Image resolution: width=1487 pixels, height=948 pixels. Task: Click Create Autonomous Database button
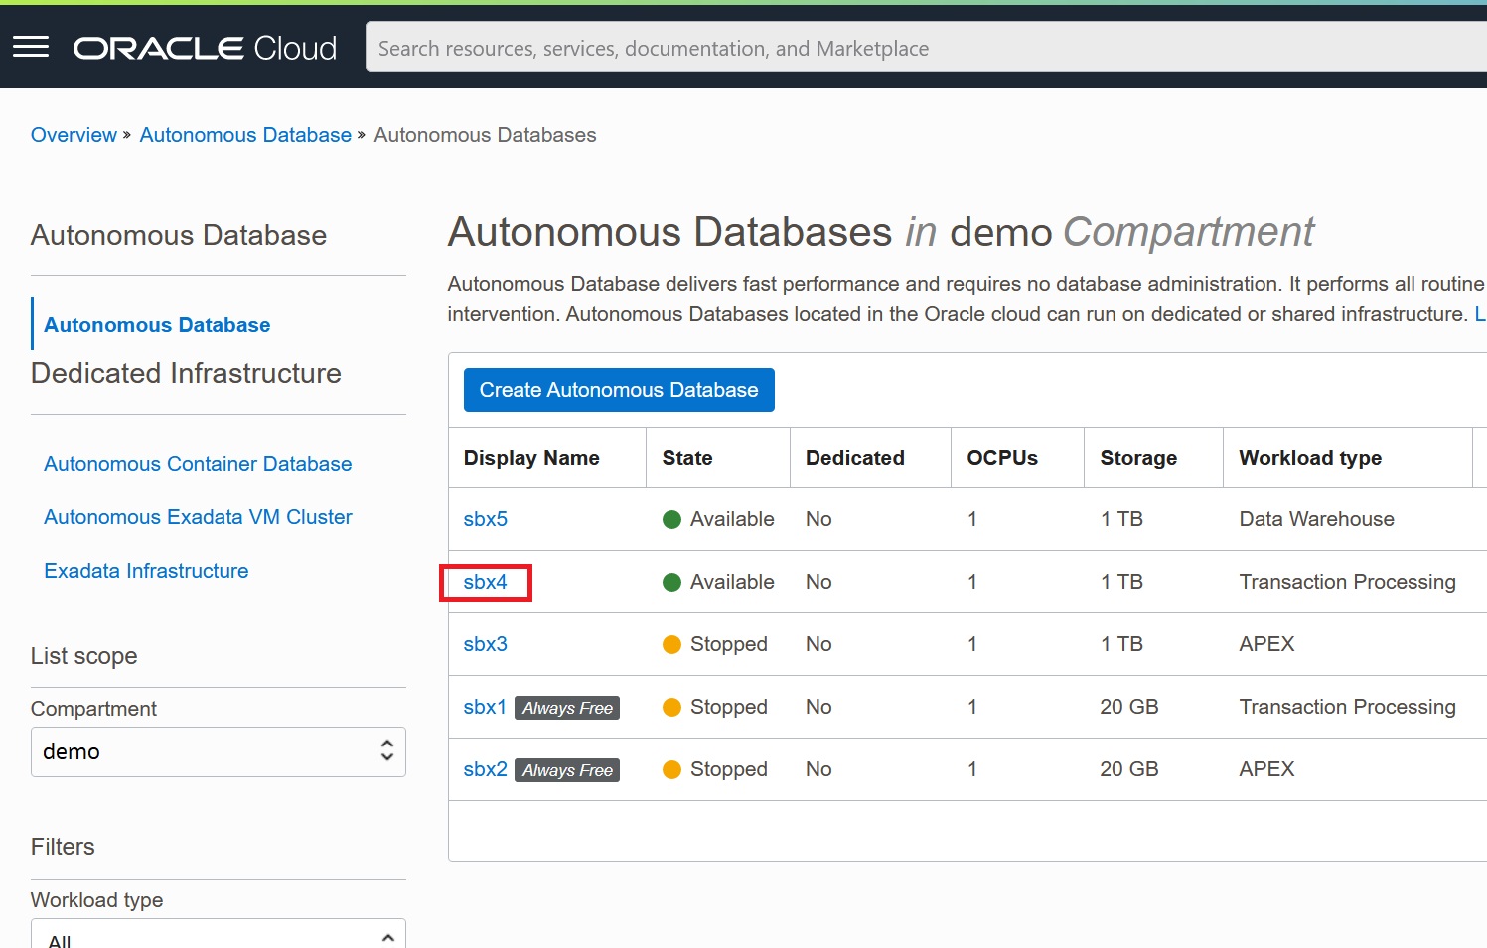point(618,390)
